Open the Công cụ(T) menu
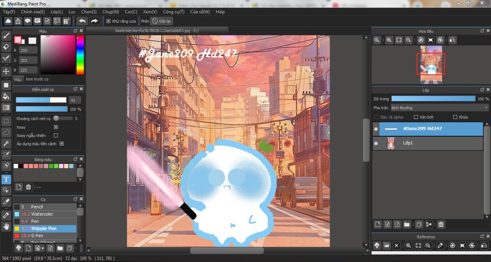This screenshot has height=262, width=491. click(174, 12)
